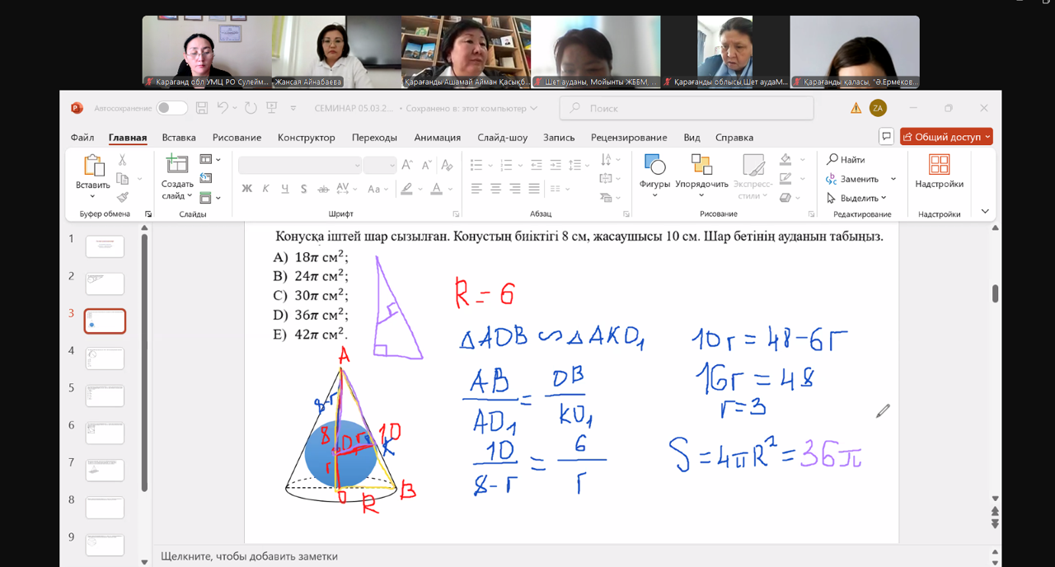
Task: Collapse the ribbon using the chevron
Action: click(x=985, y=212)
